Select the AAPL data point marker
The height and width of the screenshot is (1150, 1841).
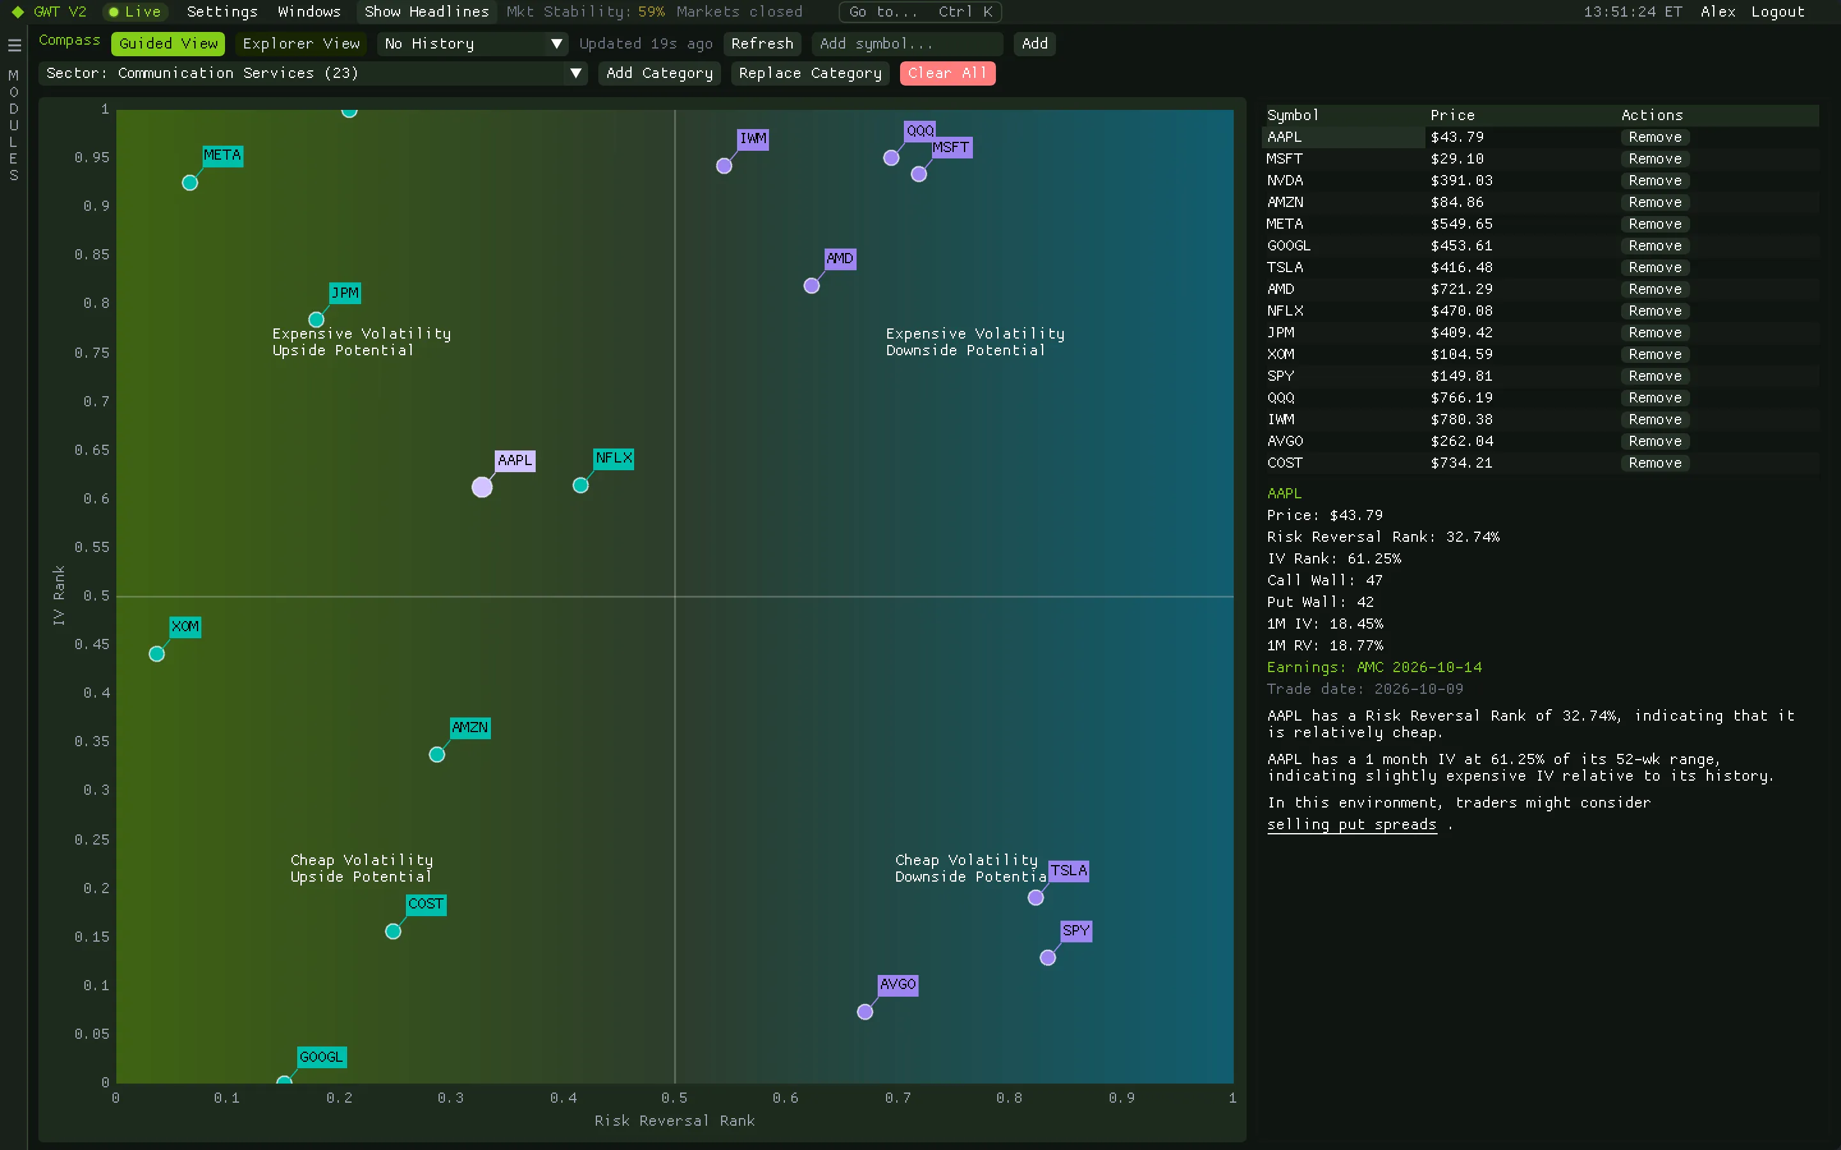[483, 487]
